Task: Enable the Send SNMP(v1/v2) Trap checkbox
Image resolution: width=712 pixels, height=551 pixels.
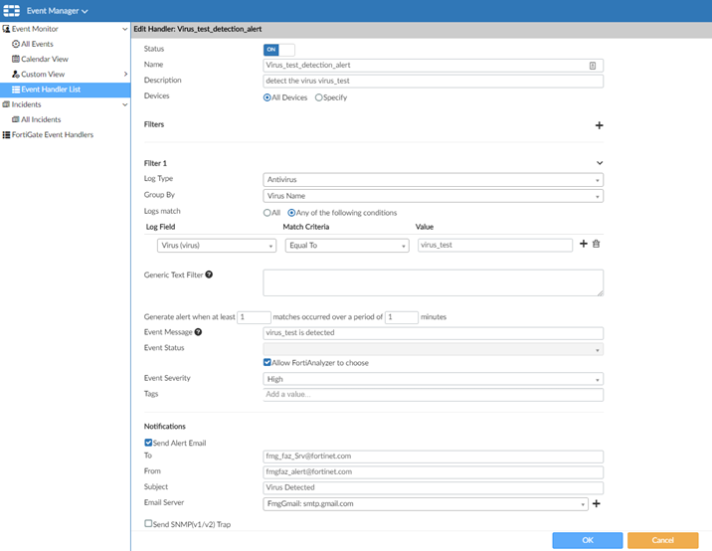Action: tap(148, 523)
